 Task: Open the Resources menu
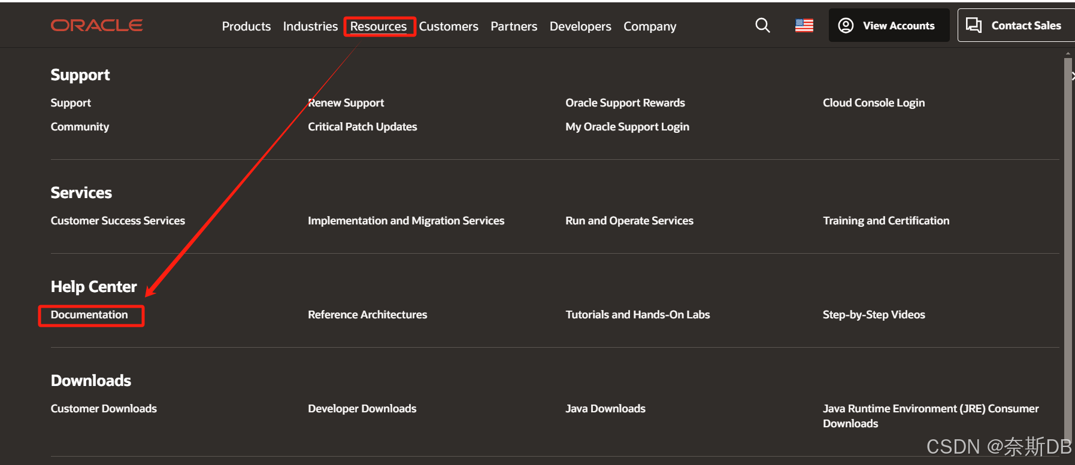tap(378, 26)
